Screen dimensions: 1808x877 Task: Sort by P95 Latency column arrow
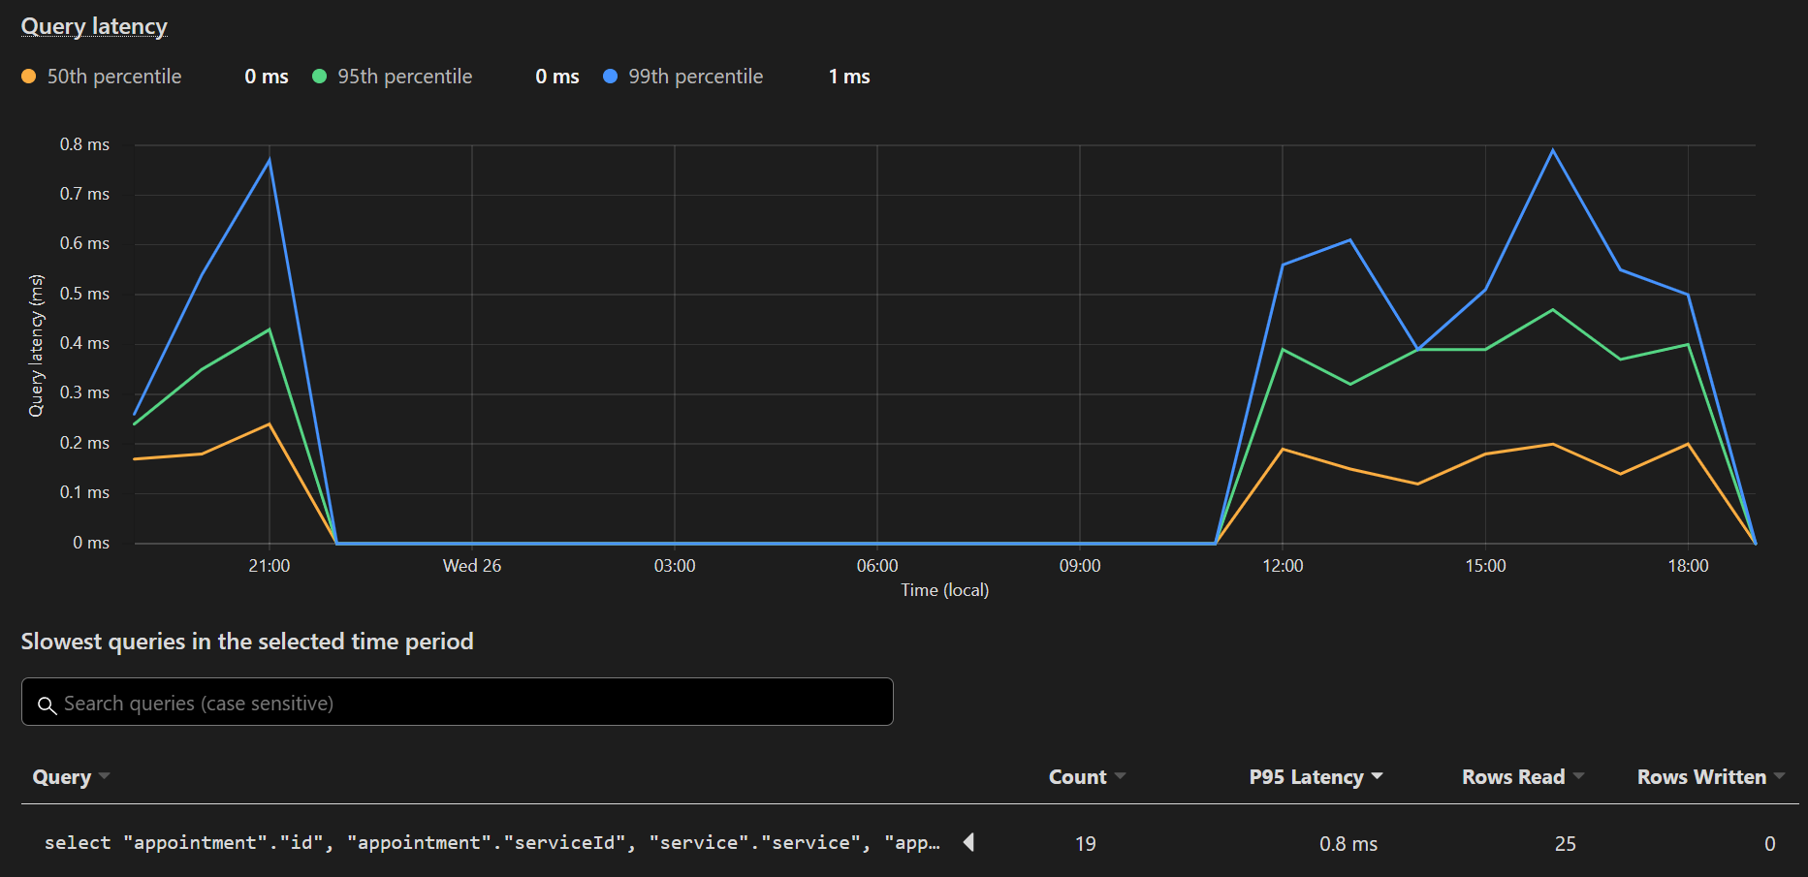(1378, 776)
